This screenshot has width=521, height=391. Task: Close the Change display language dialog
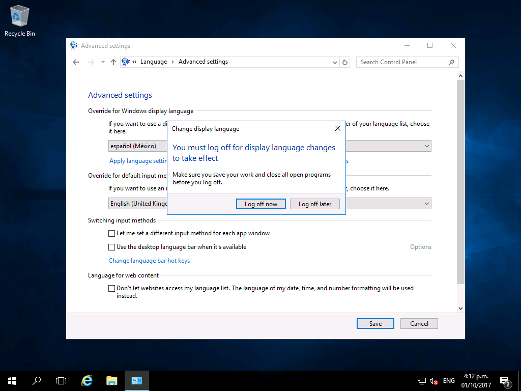pyautogui.click(x=338, y=128)
